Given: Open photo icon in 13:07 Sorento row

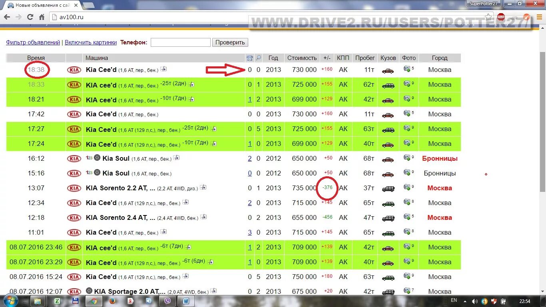Looking at the screenshot, I should pos(407,187).
